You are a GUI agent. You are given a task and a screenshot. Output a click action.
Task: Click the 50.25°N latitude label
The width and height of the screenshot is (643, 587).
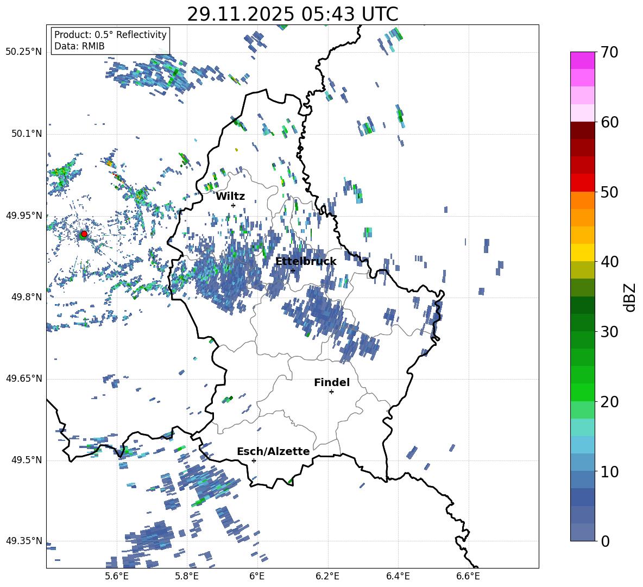click(x=24, y=52)
